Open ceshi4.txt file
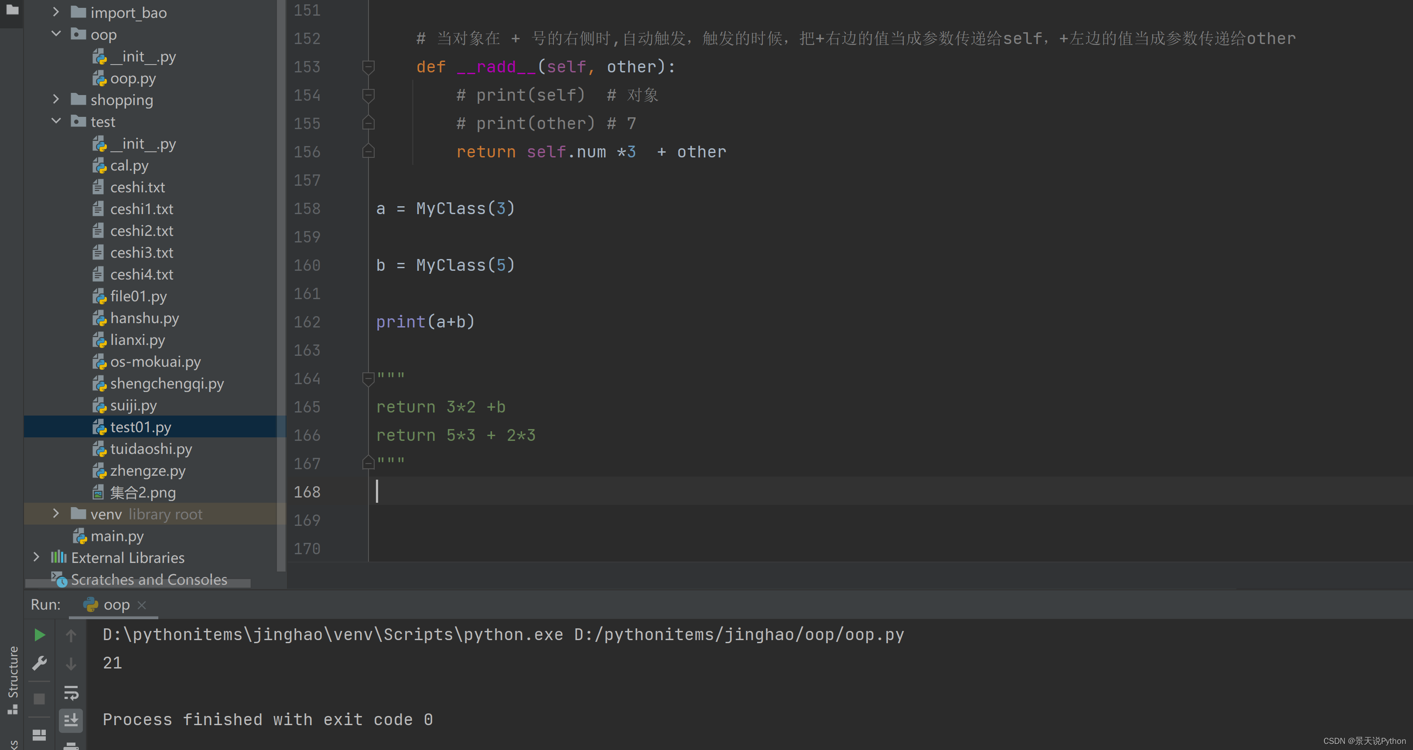Screen dimensions: 1413x750 [x=133, y=274]
